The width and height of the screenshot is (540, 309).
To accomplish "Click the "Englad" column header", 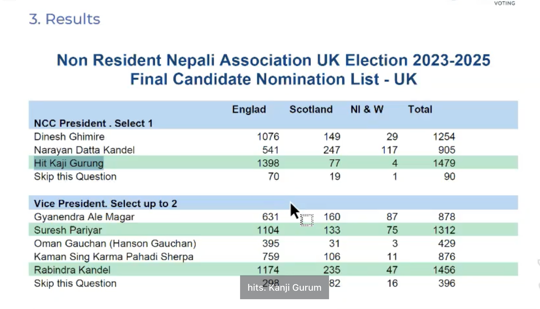I will point(249,109).
